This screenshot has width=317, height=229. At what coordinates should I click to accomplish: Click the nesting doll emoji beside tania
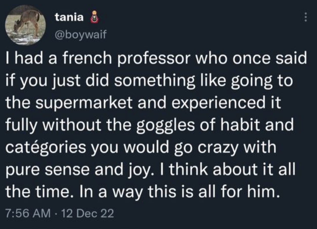(94, 17)
